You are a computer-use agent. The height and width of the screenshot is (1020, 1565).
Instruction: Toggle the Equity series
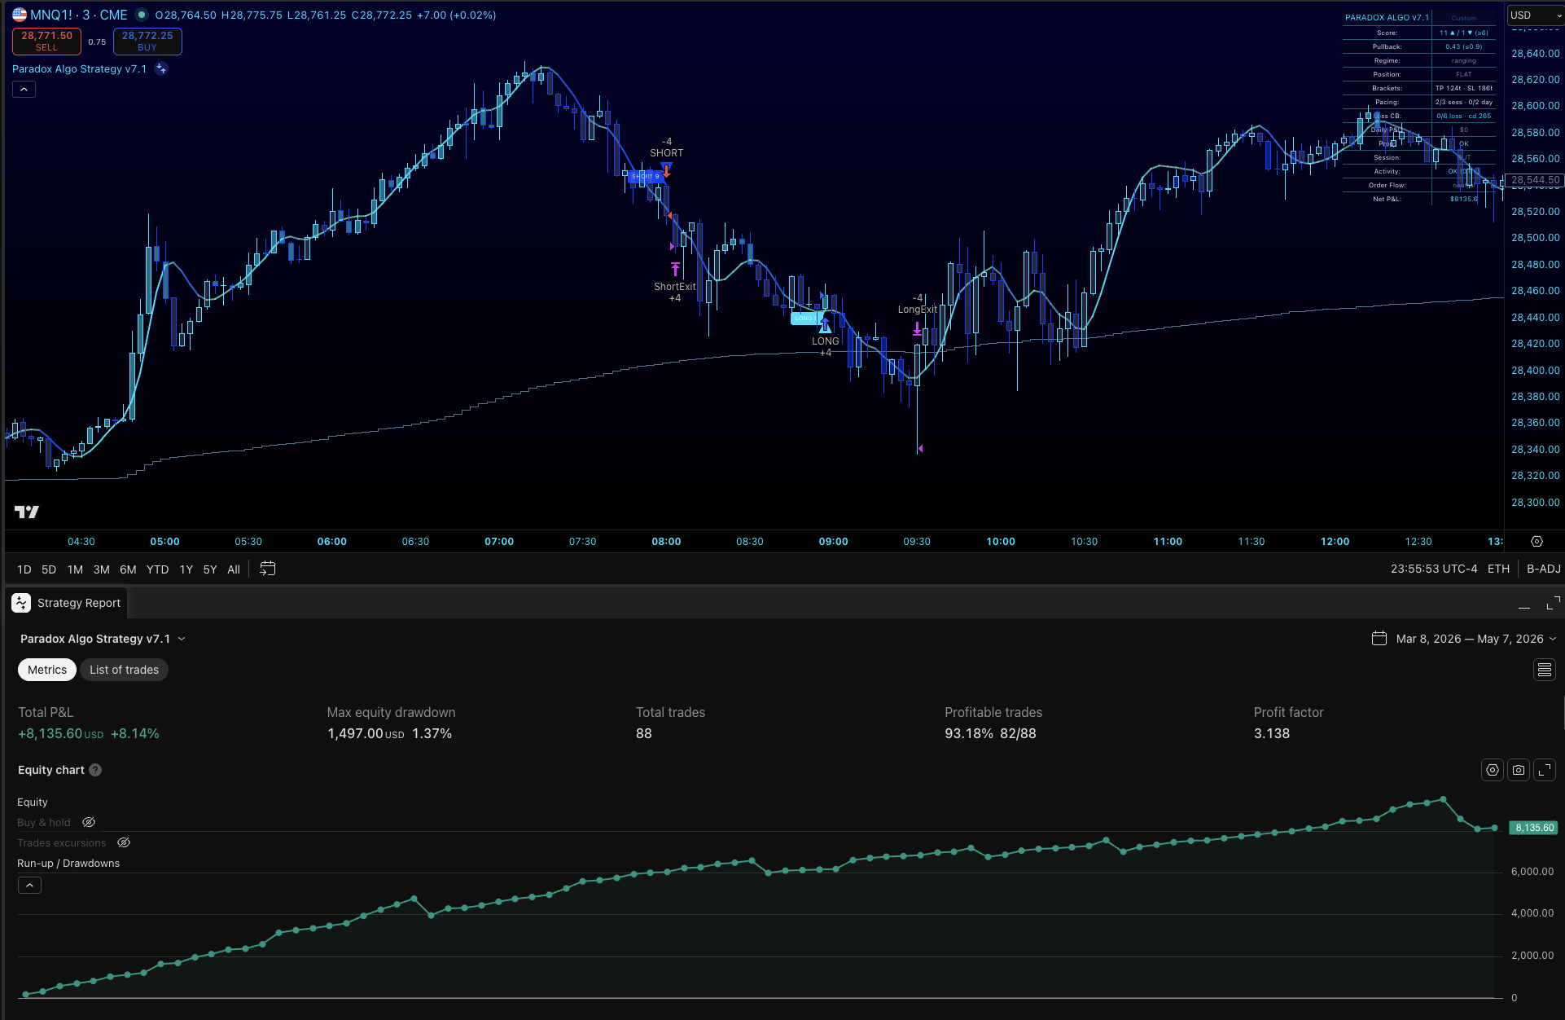pyautogui.click(x=33, y=802)
